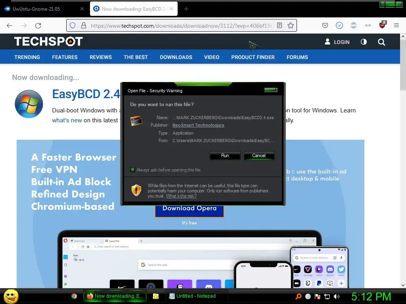Open the smiley Start button

[11, 296]
